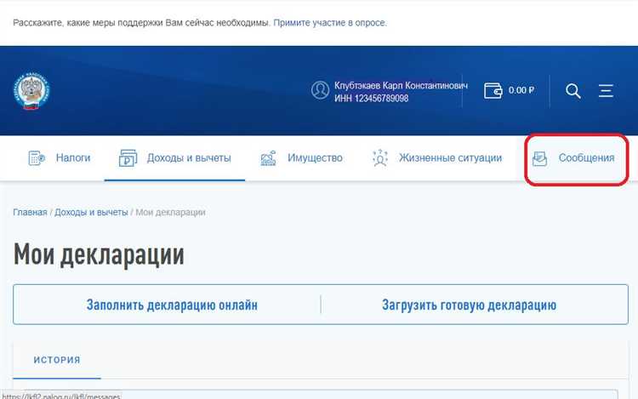Select the История tab
638x399 pixels.
click(57, 360)
